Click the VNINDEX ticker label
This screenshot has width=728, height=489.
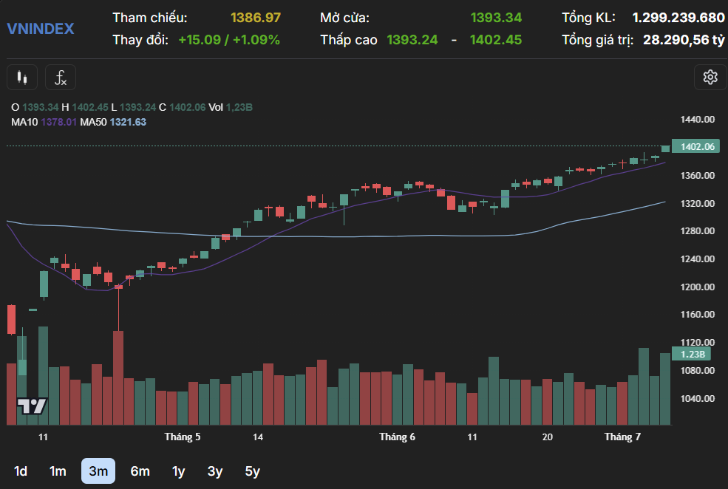coord(40,29)
